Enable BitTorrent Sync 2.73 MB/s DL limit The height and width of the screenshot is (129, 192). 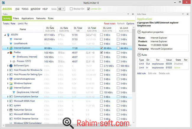click(x=101, y=66)
